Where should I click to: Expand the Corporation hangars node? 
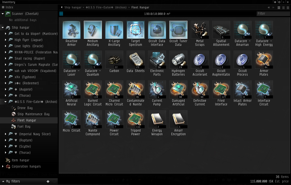point(3,166)
